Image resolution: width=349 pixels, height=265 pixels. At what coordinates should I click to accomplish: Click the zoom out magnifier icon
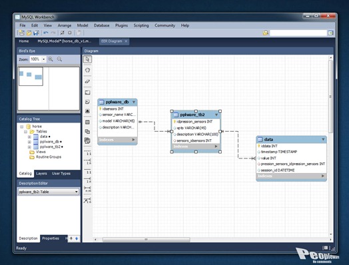pos(59,59)
